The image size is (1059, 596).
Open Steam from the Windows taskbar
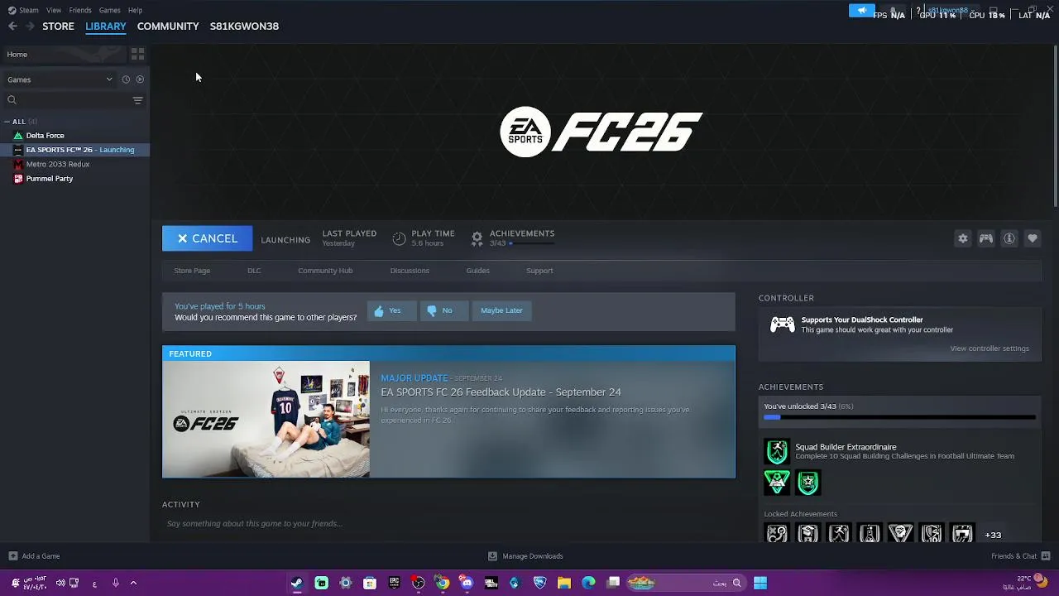coord(296,583)
